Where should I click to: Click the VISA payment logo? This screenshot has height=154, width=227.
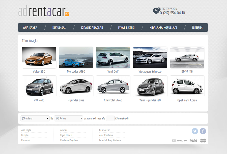point(193,141)
